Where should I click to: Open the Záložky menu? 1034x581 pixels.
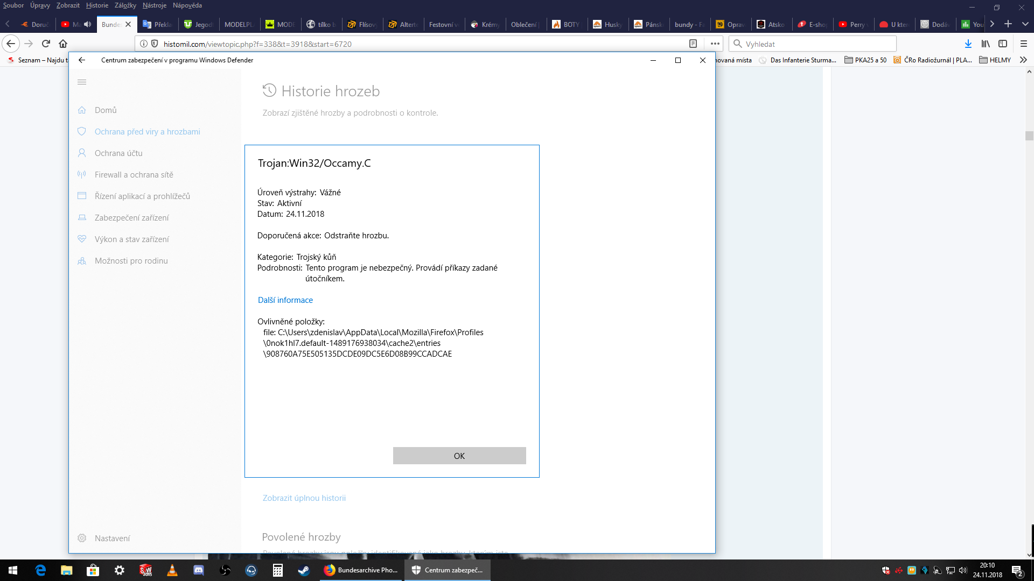125,5
